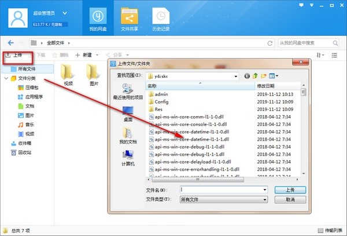Click the 上传 toolbar button
The height and width of the screenshot is (236, 347).
tap(16, 55)
